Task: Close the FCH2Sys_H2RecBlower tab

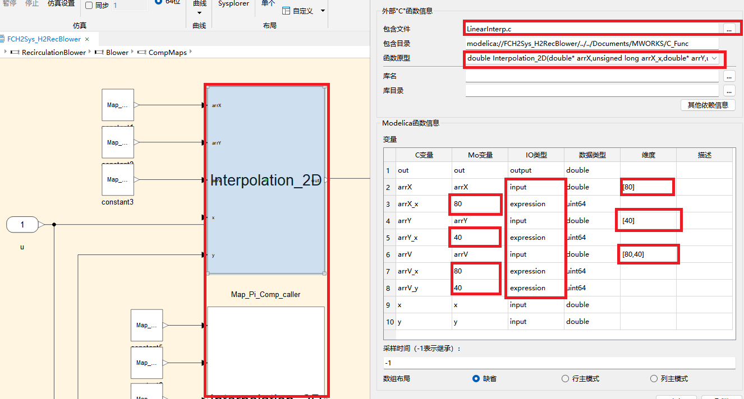Action: point(86,39)
